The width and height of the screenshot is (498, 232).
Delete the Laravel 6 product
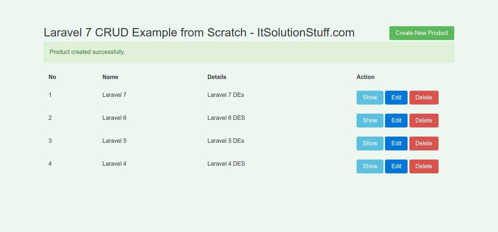(x=424, y=121)
